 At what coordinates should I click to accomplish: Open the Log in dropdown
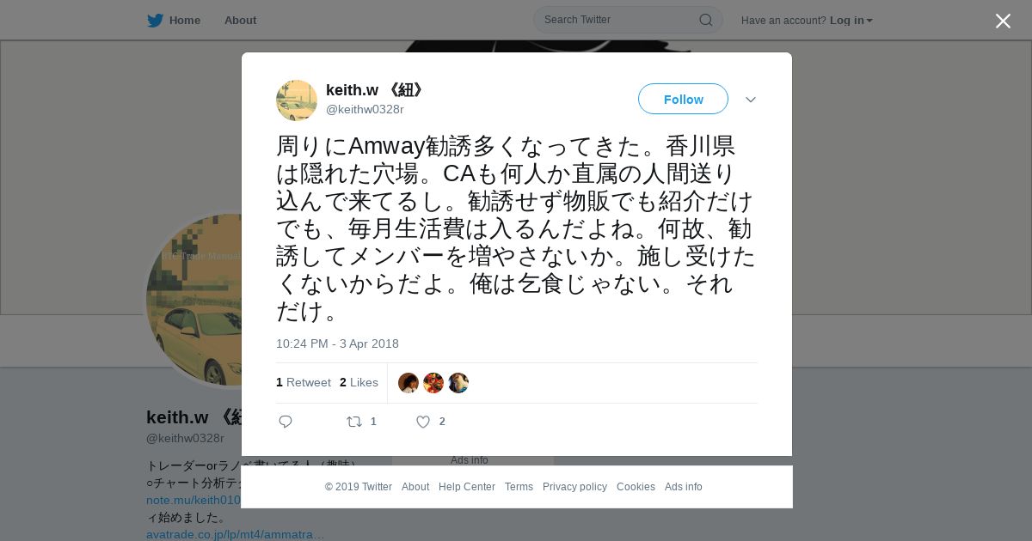(x=851, y=21)
